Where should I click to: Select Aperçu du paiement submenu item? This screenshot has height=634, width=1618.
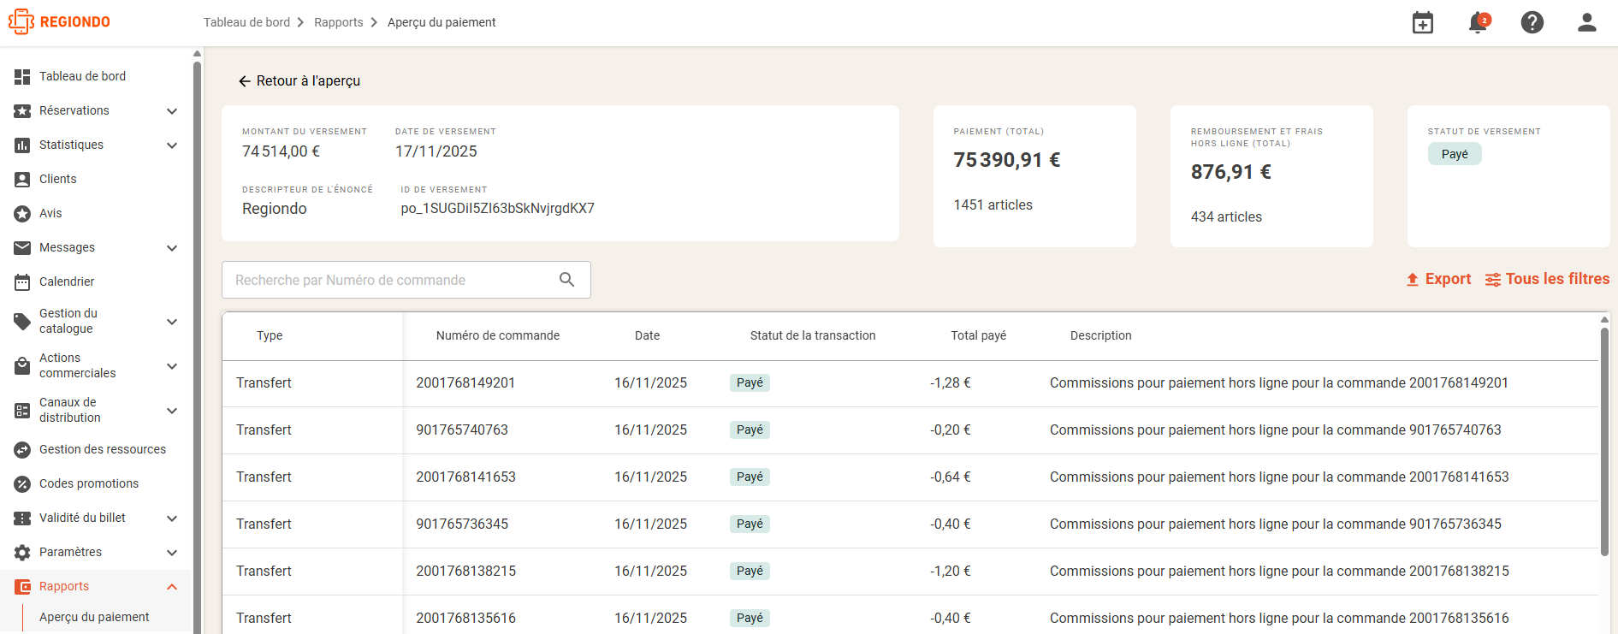(94, 617)
